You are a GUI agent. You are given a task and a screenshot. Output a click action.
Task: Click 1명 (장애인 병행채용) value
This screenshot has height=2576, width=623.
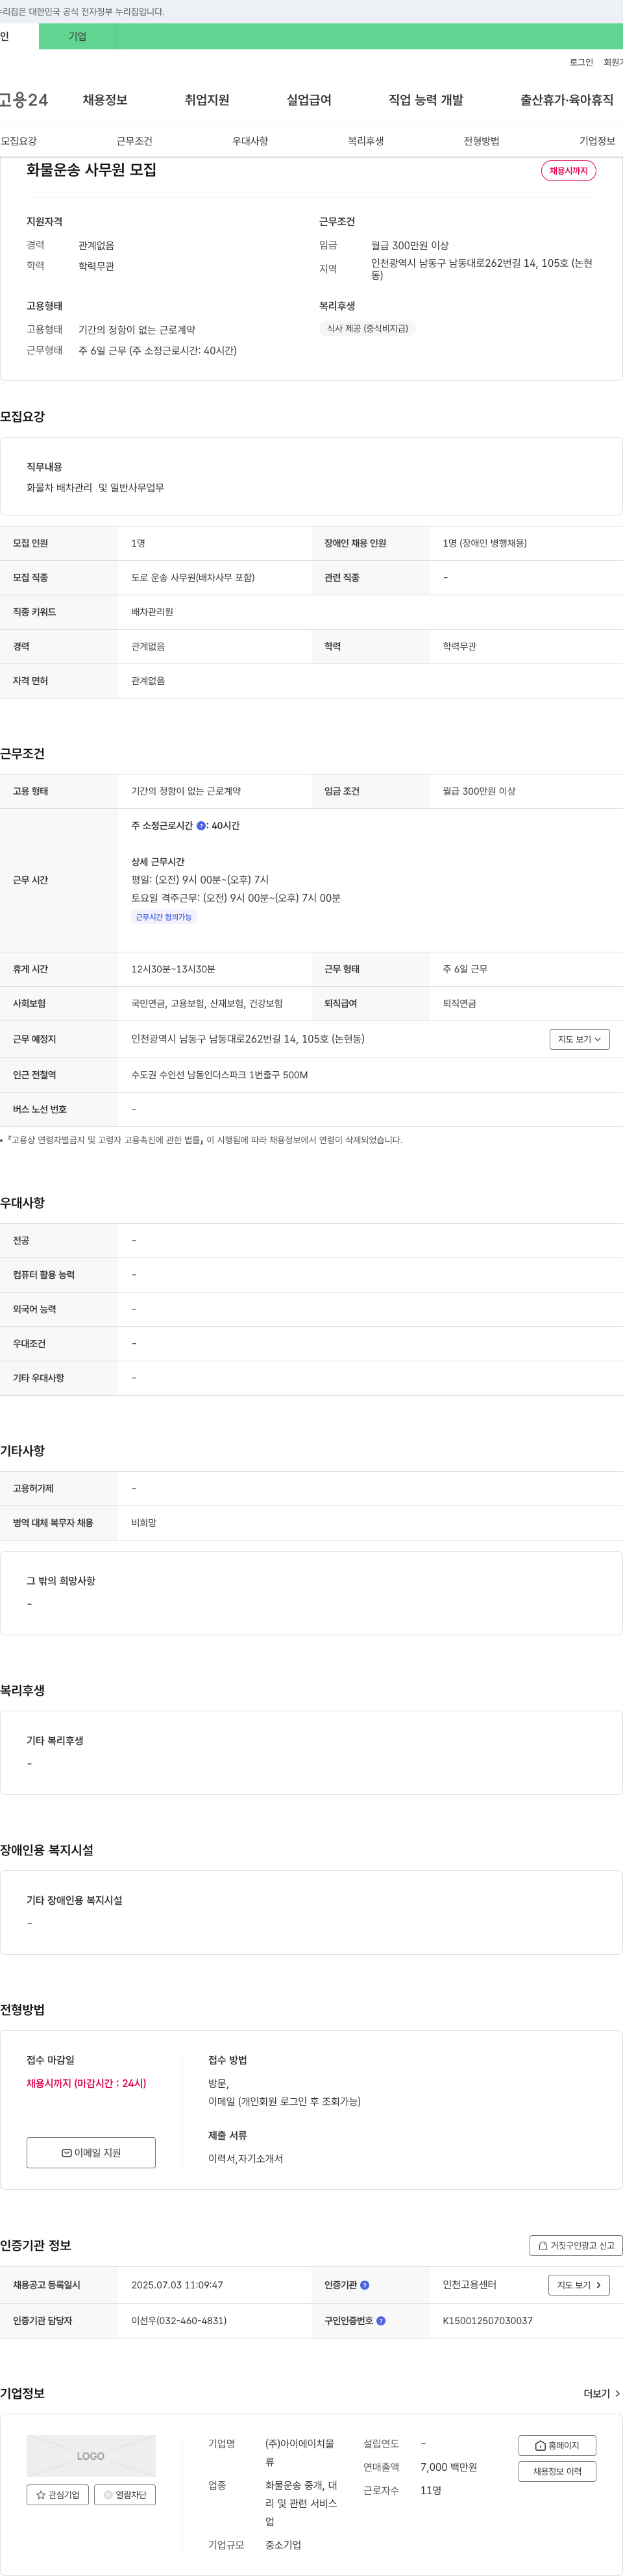coord(485,544)
